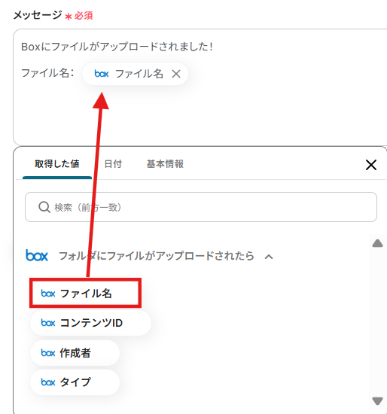Insert the 作成者 value
Image resolution: width=387 pixels, height=414 pixels.
(75, 353)
